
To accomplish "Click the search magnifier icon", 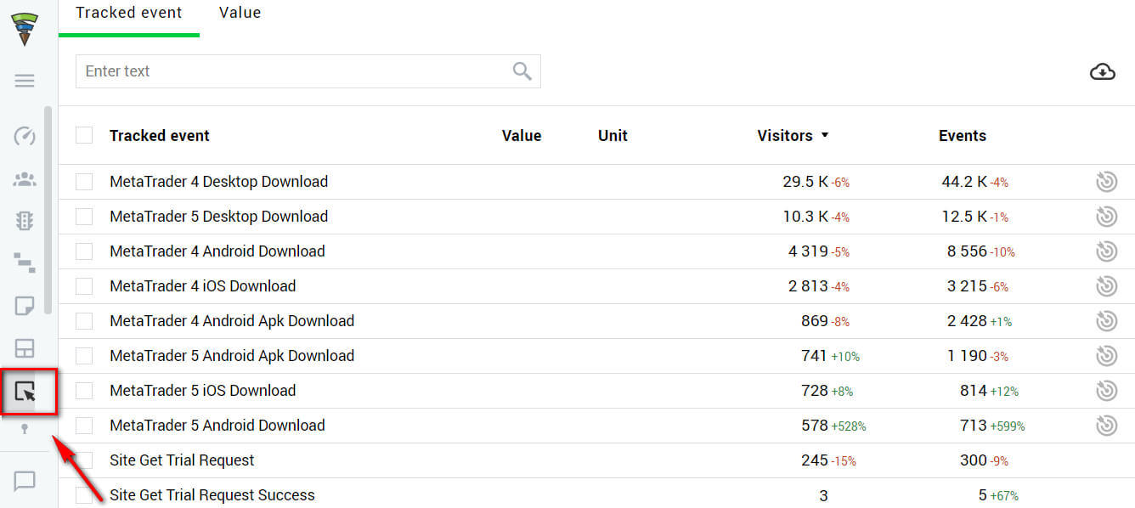I will click(522, 71).
